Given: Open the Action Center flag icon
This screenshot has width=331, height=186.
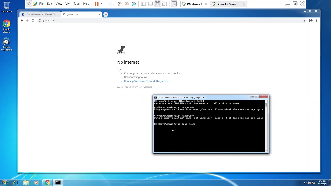Looking at the screenshot, I should pos(310,183).
